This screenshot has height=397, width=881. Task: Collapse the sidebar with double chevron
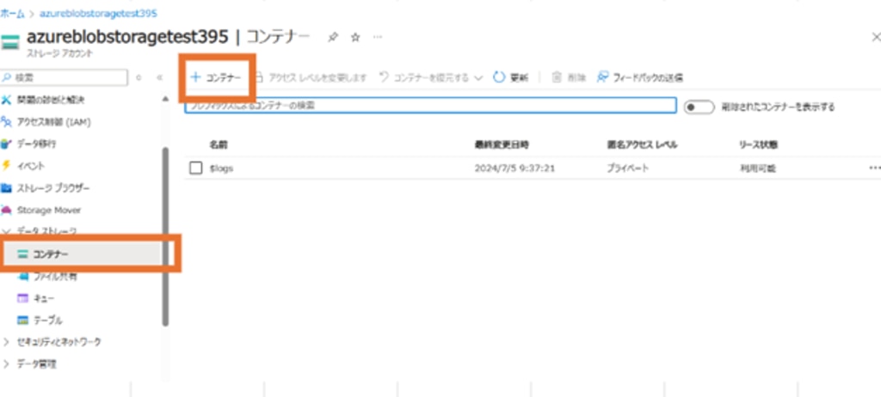[x=159, y=77]
